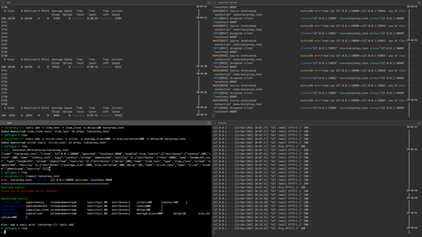Viewport: 422px width, 237px height.
Task: Click the 1948k average download value
Action: click(x=56, y=67)
